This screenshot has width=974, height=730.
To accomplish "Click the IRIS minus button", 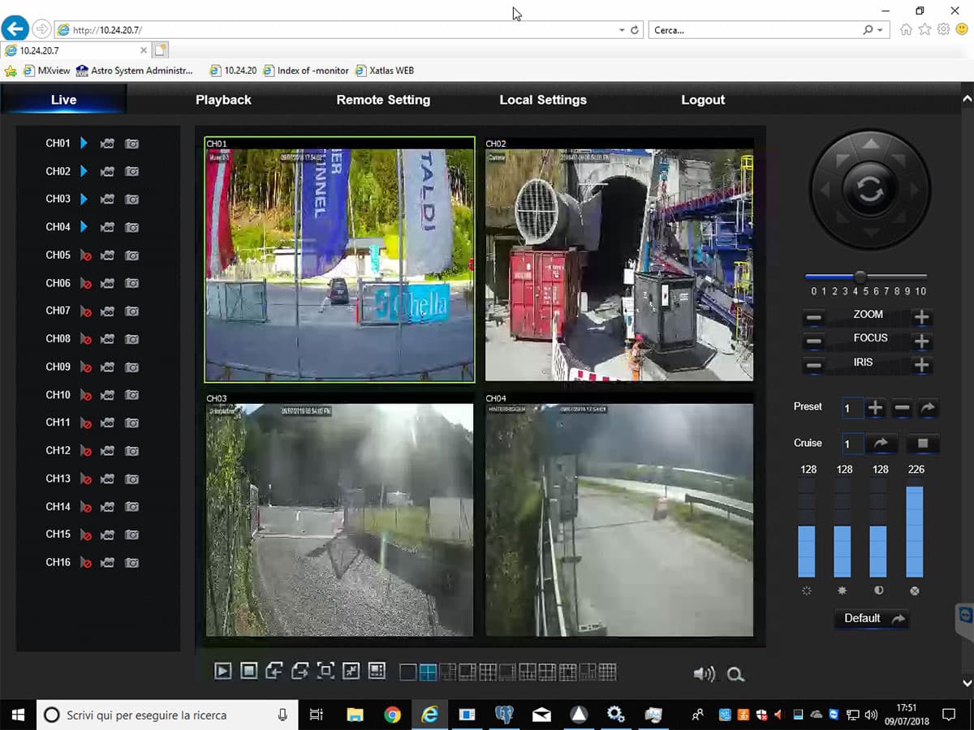I will click(814, 365).
